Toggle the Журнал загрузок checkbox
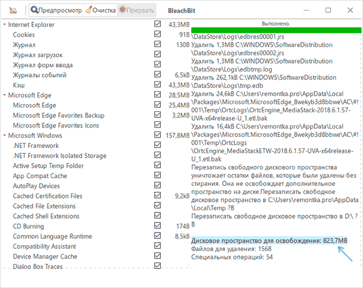 tap(157, 54)
